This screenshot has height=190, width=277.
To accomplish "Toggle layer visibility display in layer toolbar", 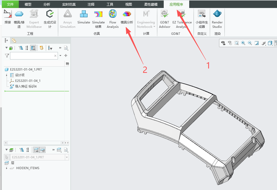I will point(36,150).
